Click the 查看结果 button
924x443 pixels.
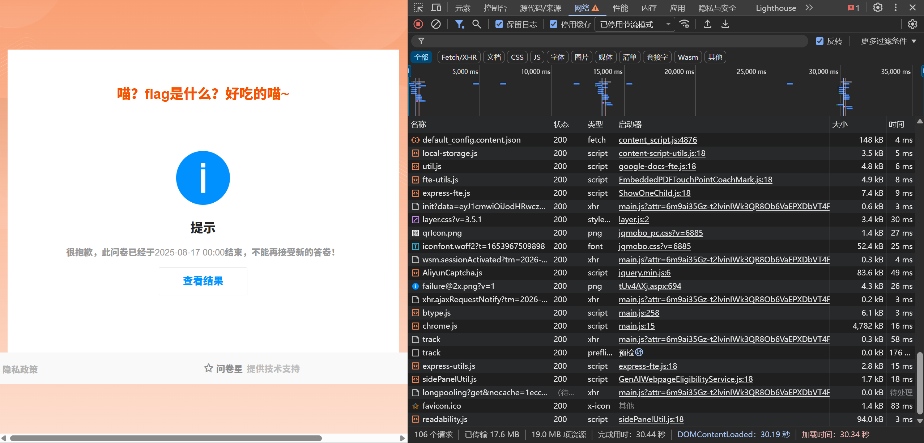coord(203,281)
